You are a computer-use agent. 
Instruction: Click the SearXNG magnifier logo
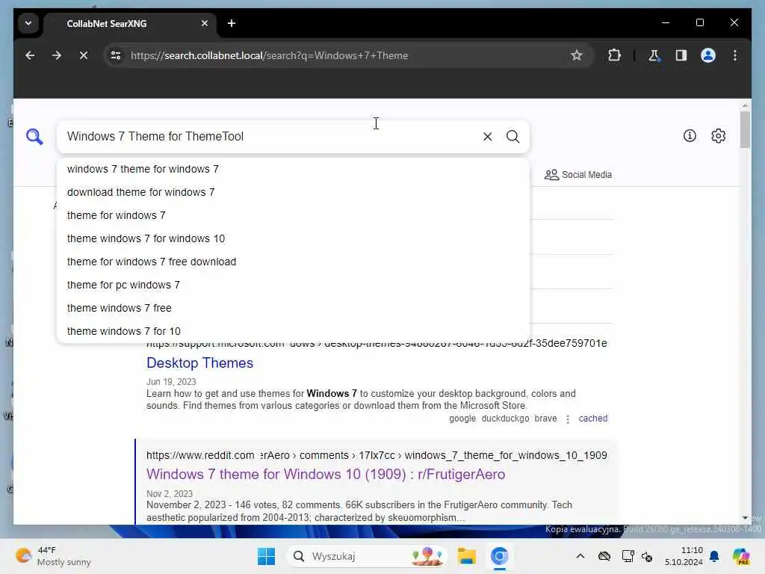coord(34,137)
